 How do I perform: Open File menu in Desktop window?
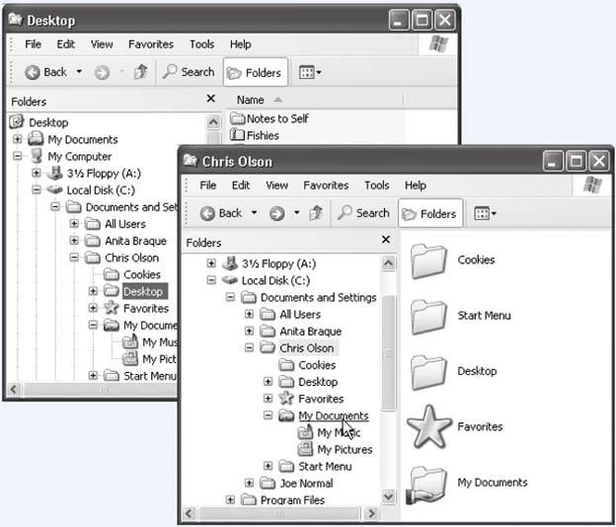click(33, 44)
